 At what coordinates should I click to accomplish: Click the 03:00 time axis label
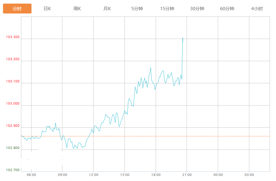click(x=249, y=175)
